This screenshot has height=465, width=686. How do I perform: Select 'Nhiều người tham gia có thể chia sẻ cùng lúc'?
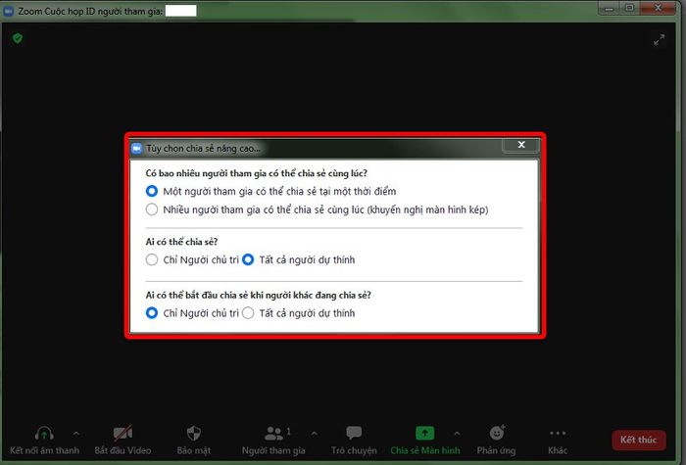(151, 209)
